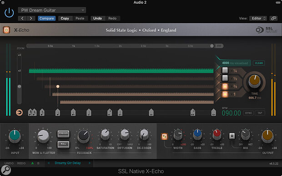Click the KILL button

click(63, 144)
